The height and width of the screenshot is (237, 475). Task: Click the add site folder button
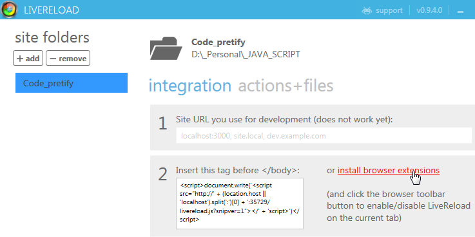pyautogui.click(x=28, y=58)
